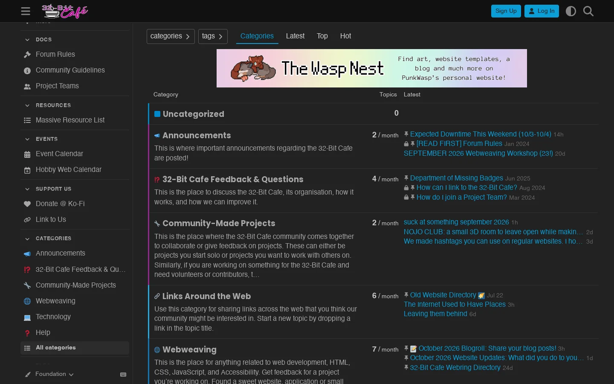Switch to the Categories tab
Screen dimensions: 614x384
(x=257, y=36)
